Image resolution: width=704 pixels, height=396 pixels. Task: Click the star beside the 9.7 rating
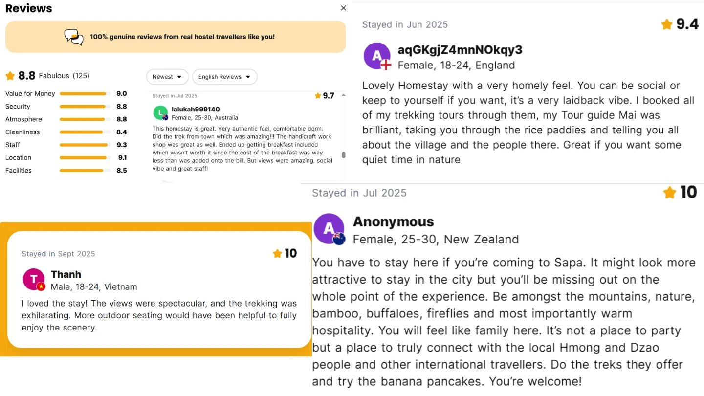pyautogui.click(x=318, y=96)
